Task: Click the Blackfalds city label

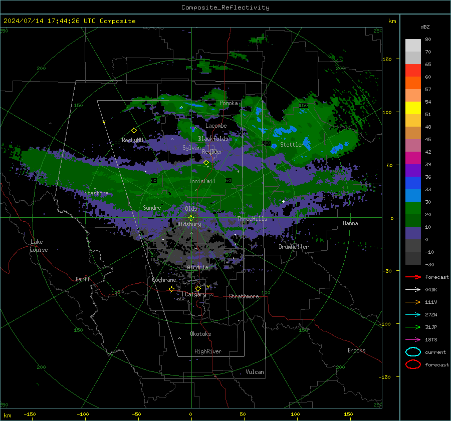Action: (213, 139)
